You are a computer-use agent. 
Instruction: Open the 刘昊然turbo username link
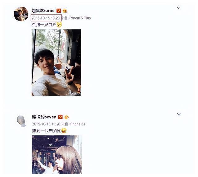pyautogui.click(x=43, y=11)
